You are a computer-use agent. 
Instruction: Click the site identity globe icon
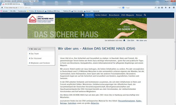click(x=5, y=8)
